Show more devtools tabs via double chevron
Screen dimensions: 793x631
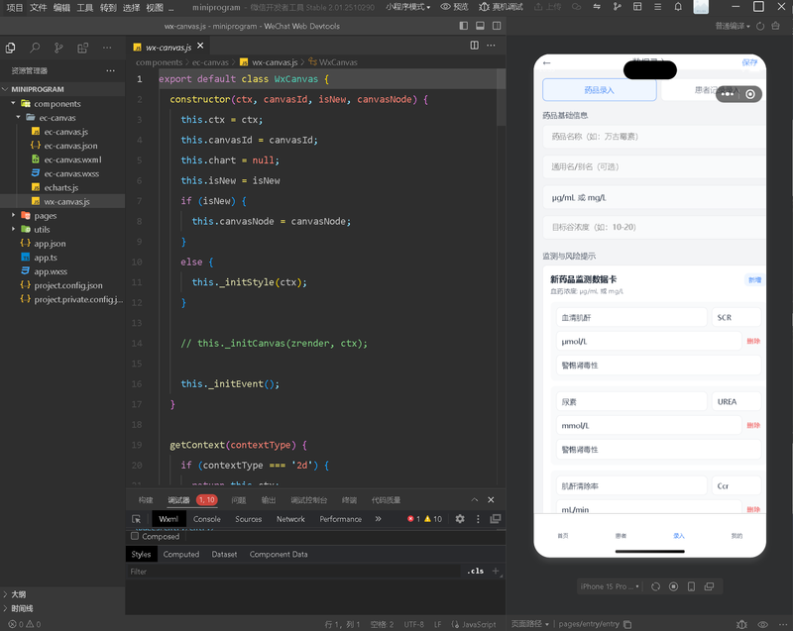click(x=378, y=519)
